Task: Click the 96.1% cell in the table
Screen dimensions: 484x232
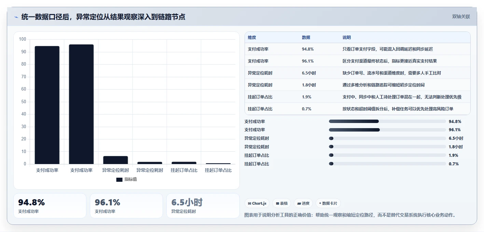Action: (x=308, y=61)
